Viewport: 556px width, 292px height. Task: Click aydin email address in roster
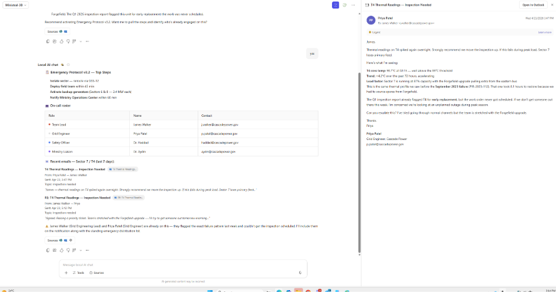pos(218,151)
